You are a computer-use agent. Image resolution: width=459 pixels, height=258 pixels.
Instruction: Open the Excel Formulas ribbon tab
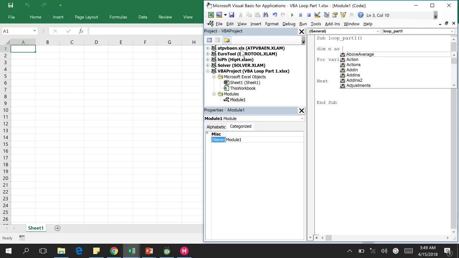coord(118,17)
